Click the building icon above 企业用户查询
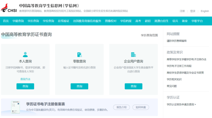Image resolution: width=212 pixels, height=118 pixels. click(x=133, y=54)
